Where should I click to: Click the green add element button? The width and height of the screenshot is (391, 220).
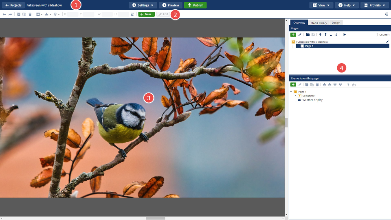pyautogui.click(x=293, y=84)
